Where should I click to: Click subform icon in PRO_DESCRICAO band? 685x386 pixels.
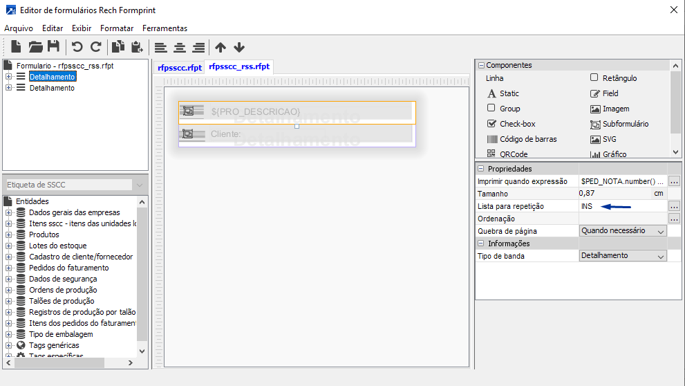point(188,111)
